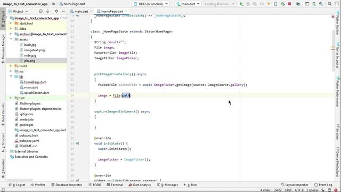Expand the test folder
The image size is (341, 192).
[x=11, y=98]
